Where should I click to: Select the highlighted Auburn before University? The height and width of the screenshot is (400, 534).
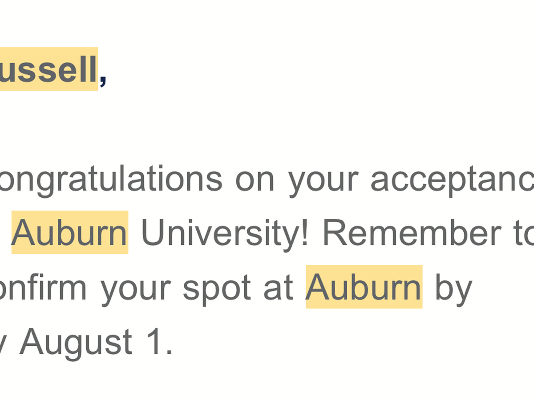tap(70, 232)
